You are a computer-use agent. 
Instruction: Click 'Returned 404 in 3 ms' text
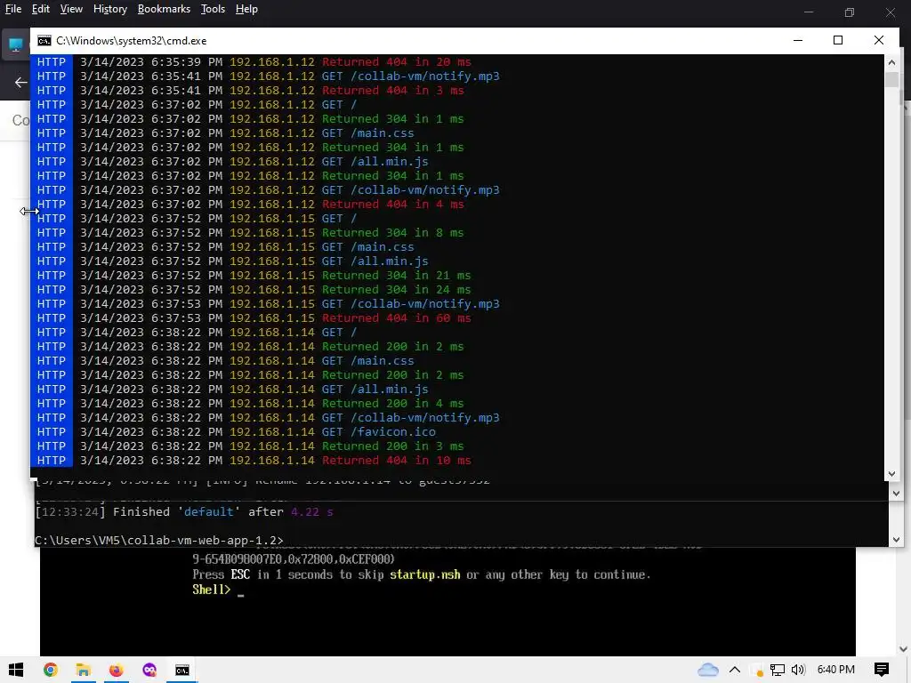392,90
